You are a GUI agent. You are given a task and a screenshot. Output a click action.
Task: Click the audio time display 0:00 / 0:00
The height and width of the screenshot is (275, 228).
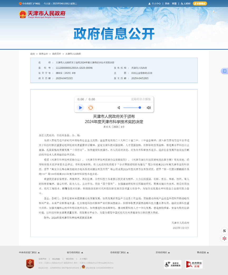click(x=86, y=99)
